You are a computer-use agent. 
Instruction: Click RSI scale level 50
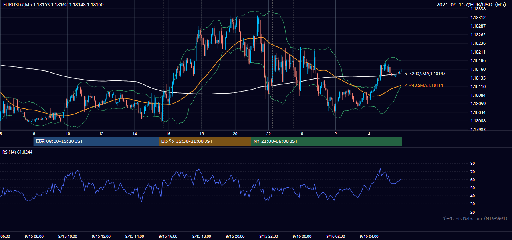pos(472,188)
